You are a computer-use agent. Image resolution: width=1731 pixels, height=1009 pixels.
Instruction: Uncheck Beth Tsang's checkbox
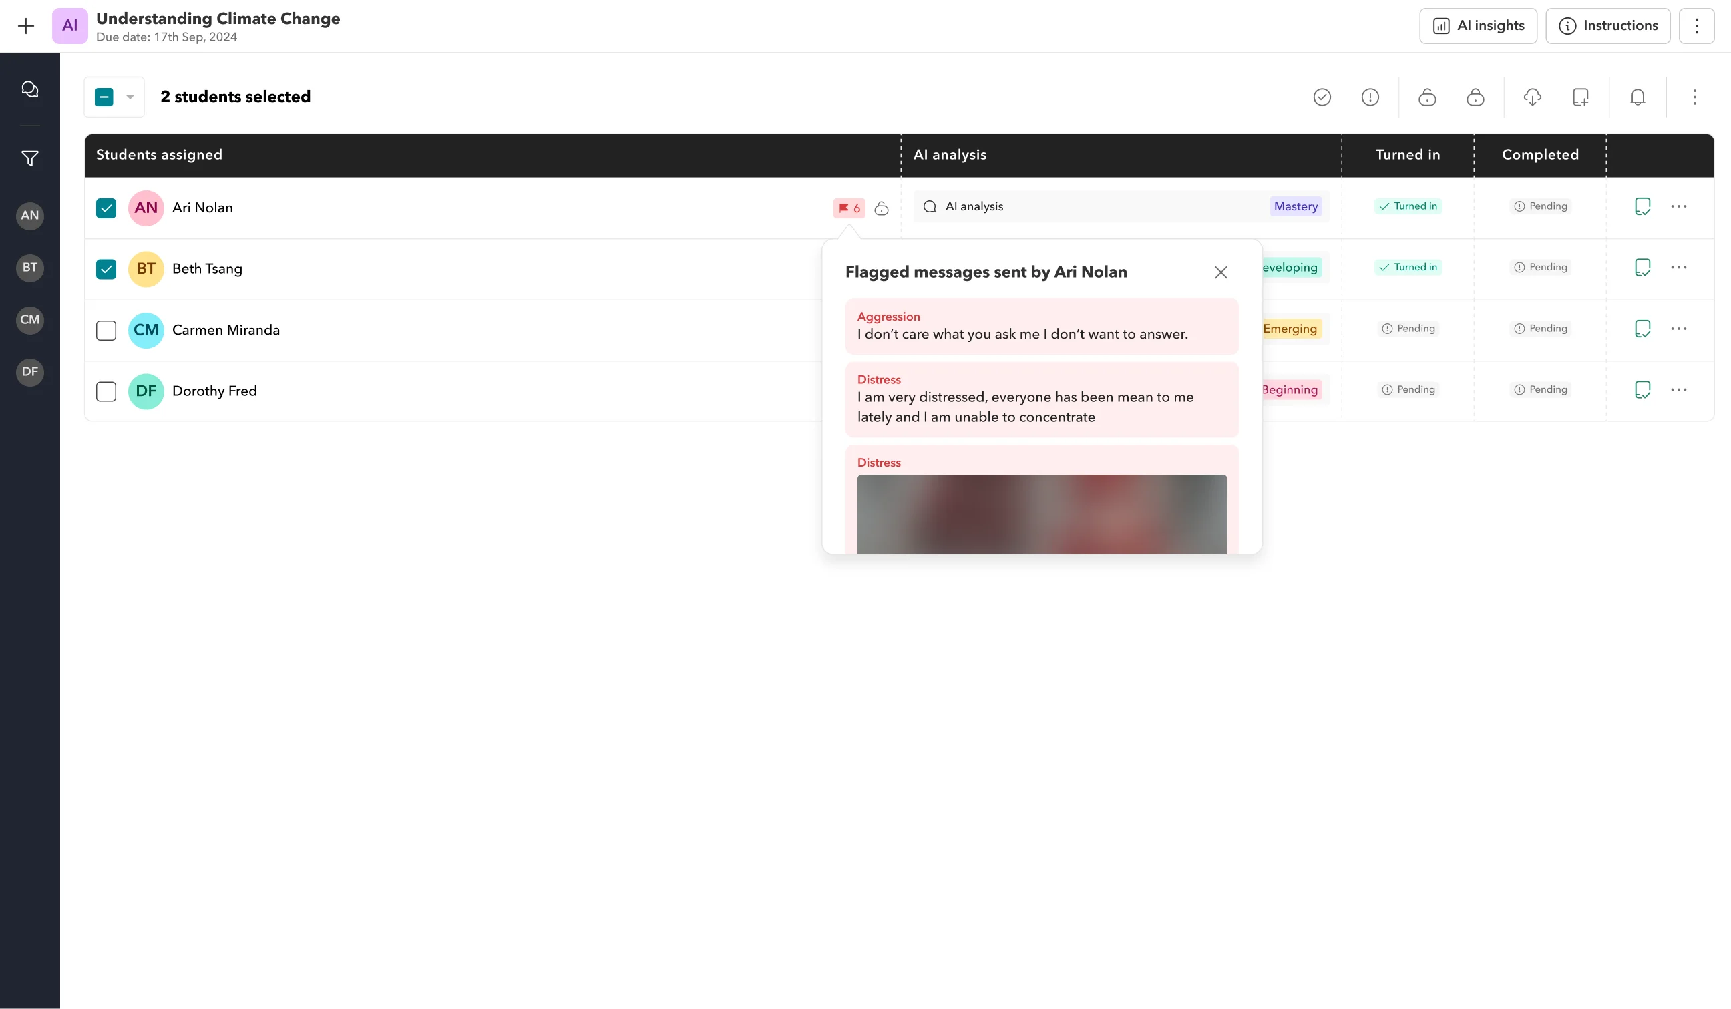pyautogui.click(x=106, y=269)
